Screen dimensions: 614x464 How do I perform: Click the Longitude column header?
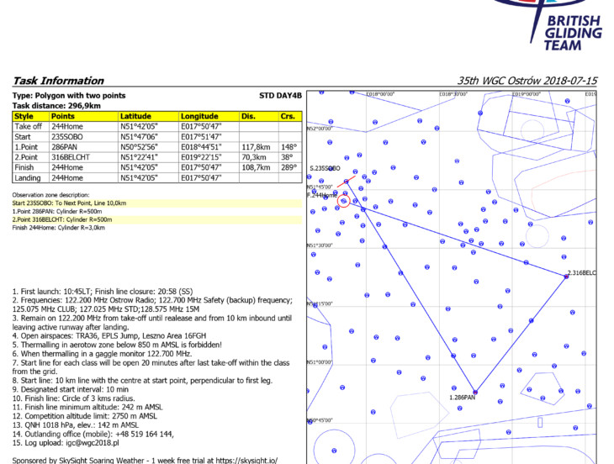(x=199, y=116)
